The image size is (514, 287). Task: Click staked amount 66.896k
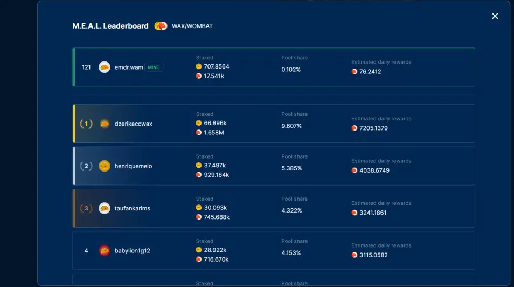pyautogui.click(x=216, y=123)
